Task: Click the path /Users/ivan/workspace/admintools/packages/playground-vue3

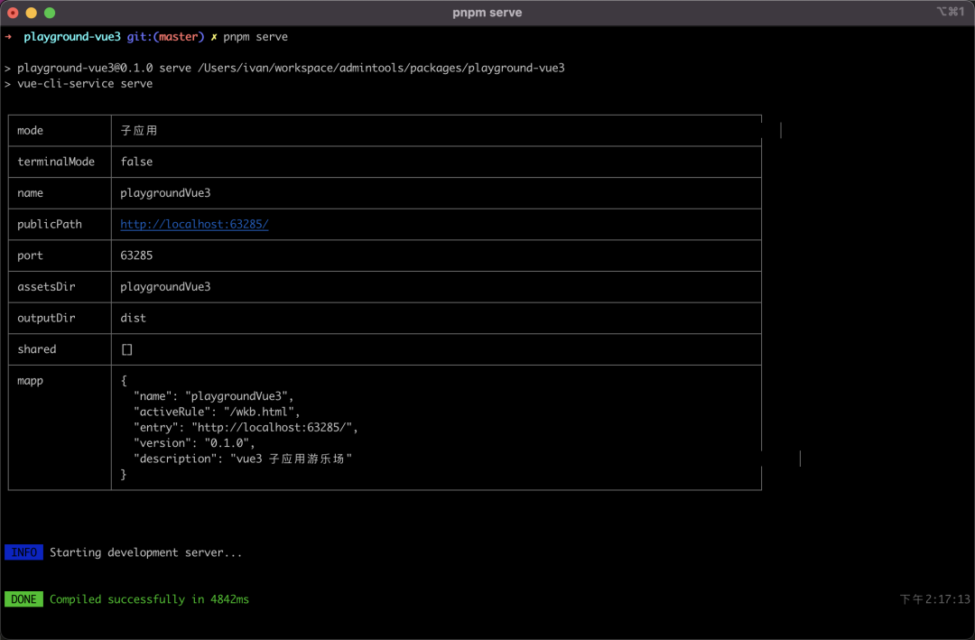Action: (x=381, y=68)
